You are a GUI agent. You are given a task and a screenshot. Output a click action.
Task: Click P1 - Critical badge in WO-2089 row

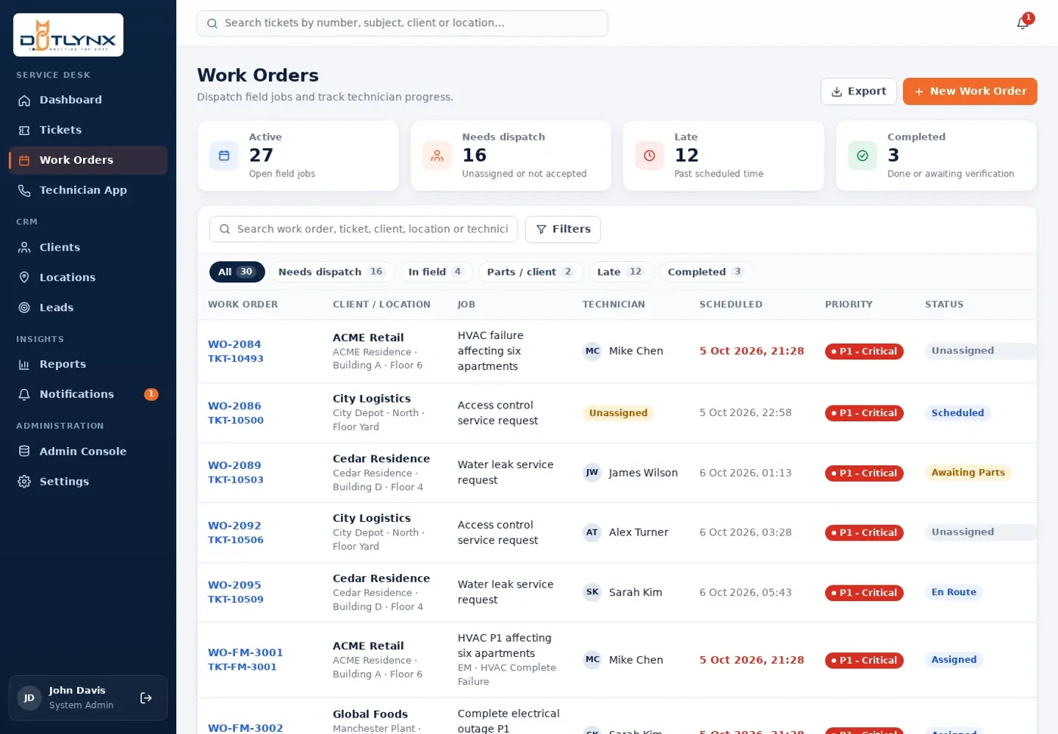point(865,473)
